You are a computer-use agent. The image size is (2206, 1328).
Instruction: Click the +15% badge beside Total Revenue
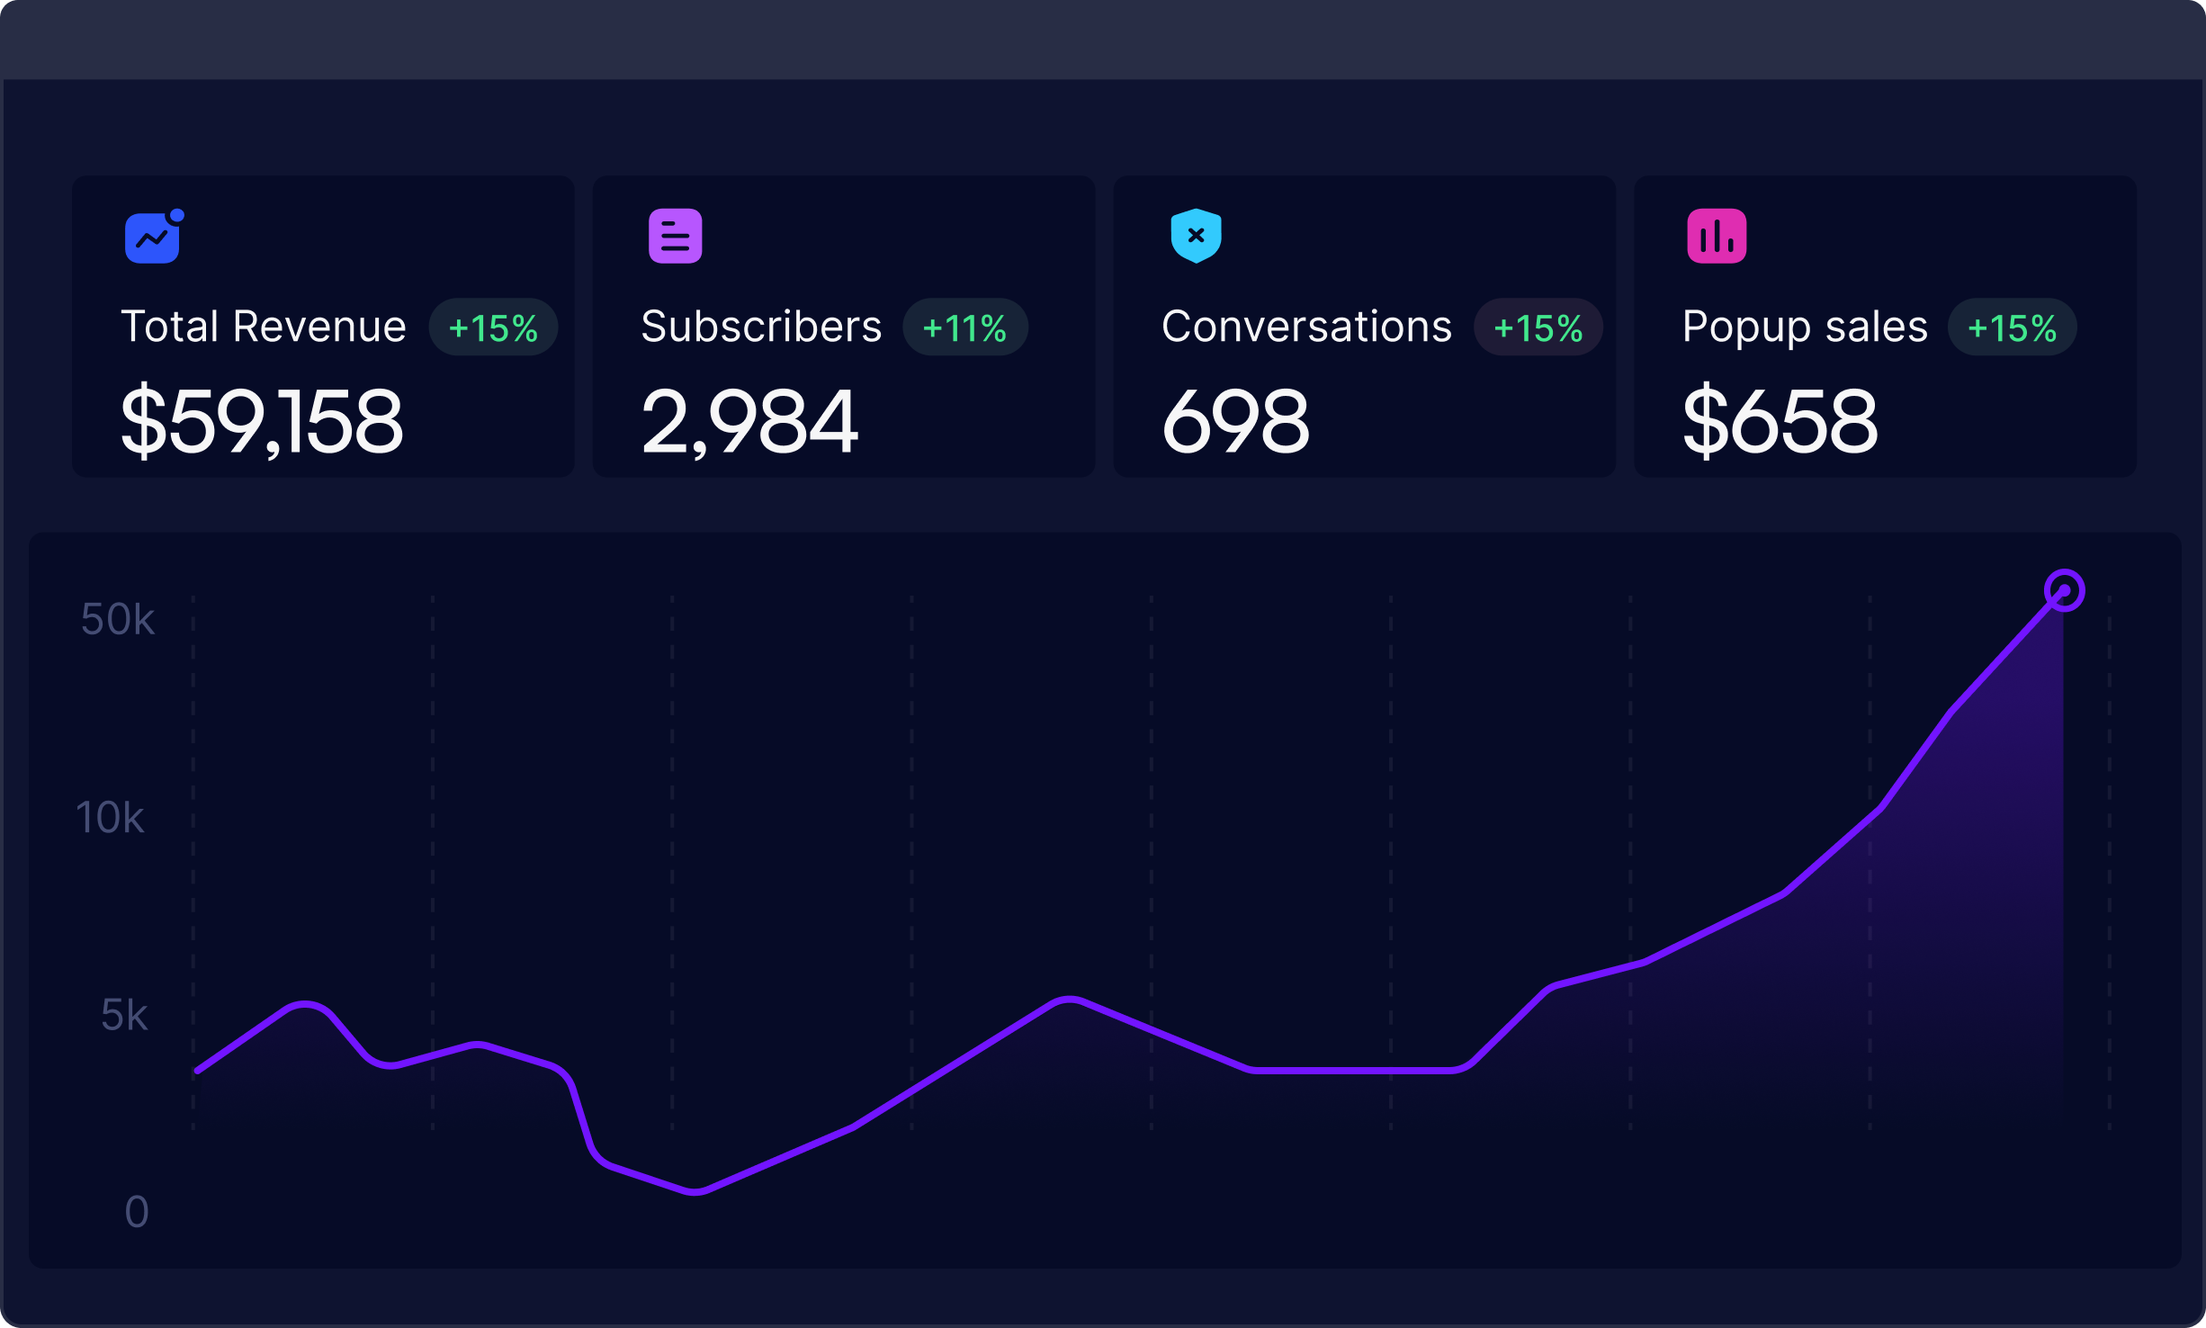coord(493,328)
